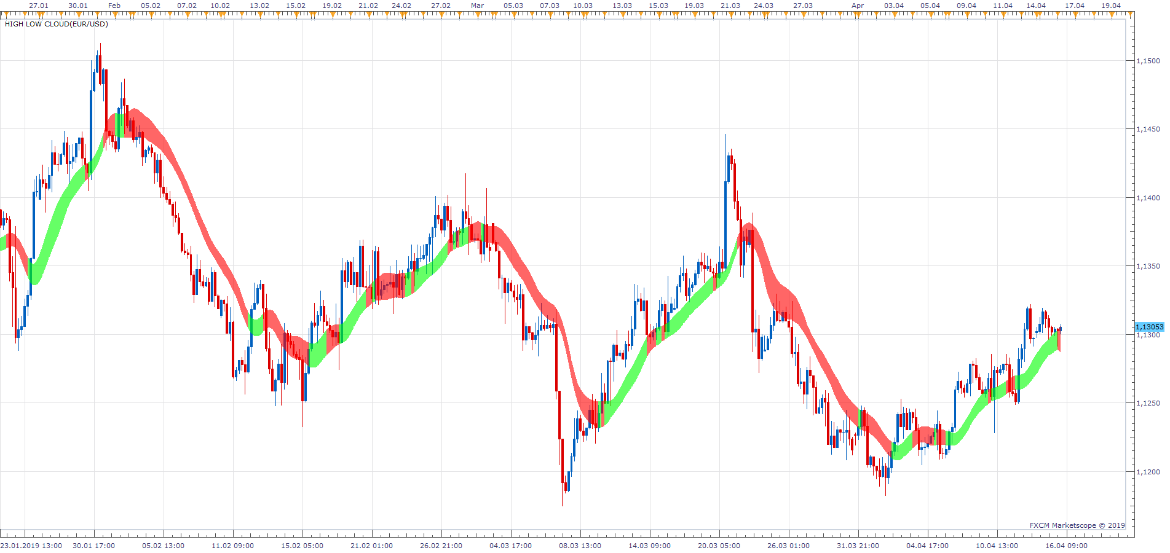Click the top timeline date 21.02

point(368,6)
